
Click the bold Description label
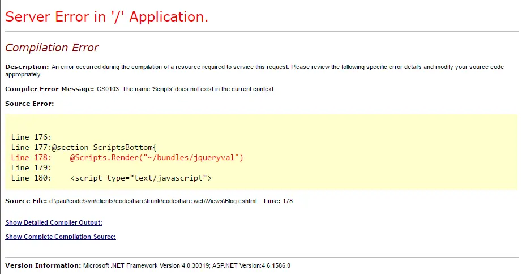(27, 67)
